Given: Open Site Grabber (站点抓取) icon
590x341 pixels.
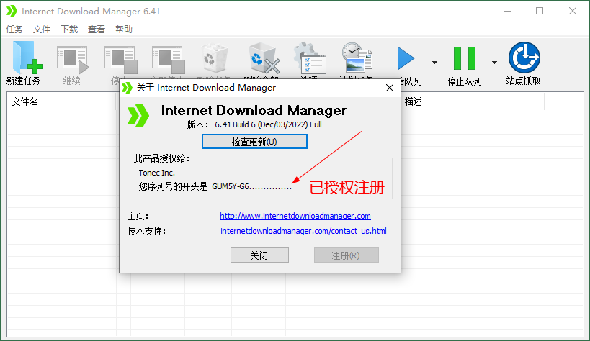Looking at the screenshot, I should (524, 58).
